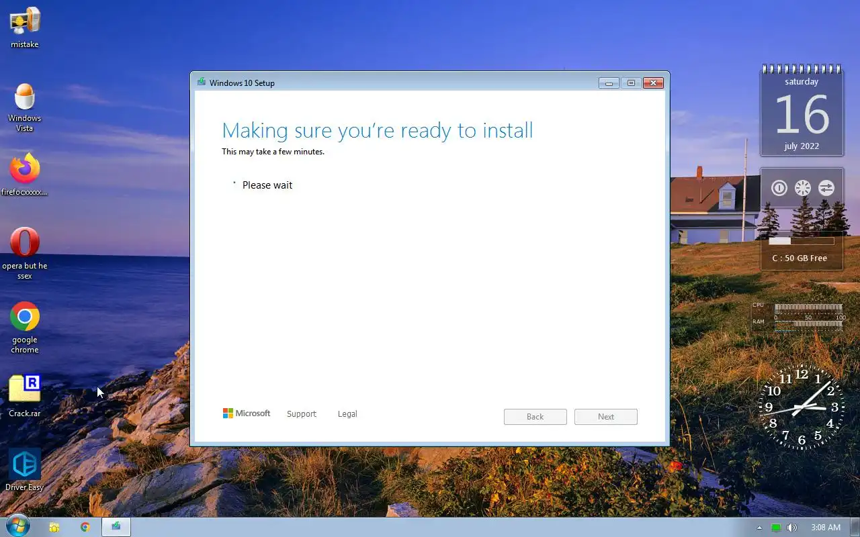Click the power button gadget icon

point(779,188)
